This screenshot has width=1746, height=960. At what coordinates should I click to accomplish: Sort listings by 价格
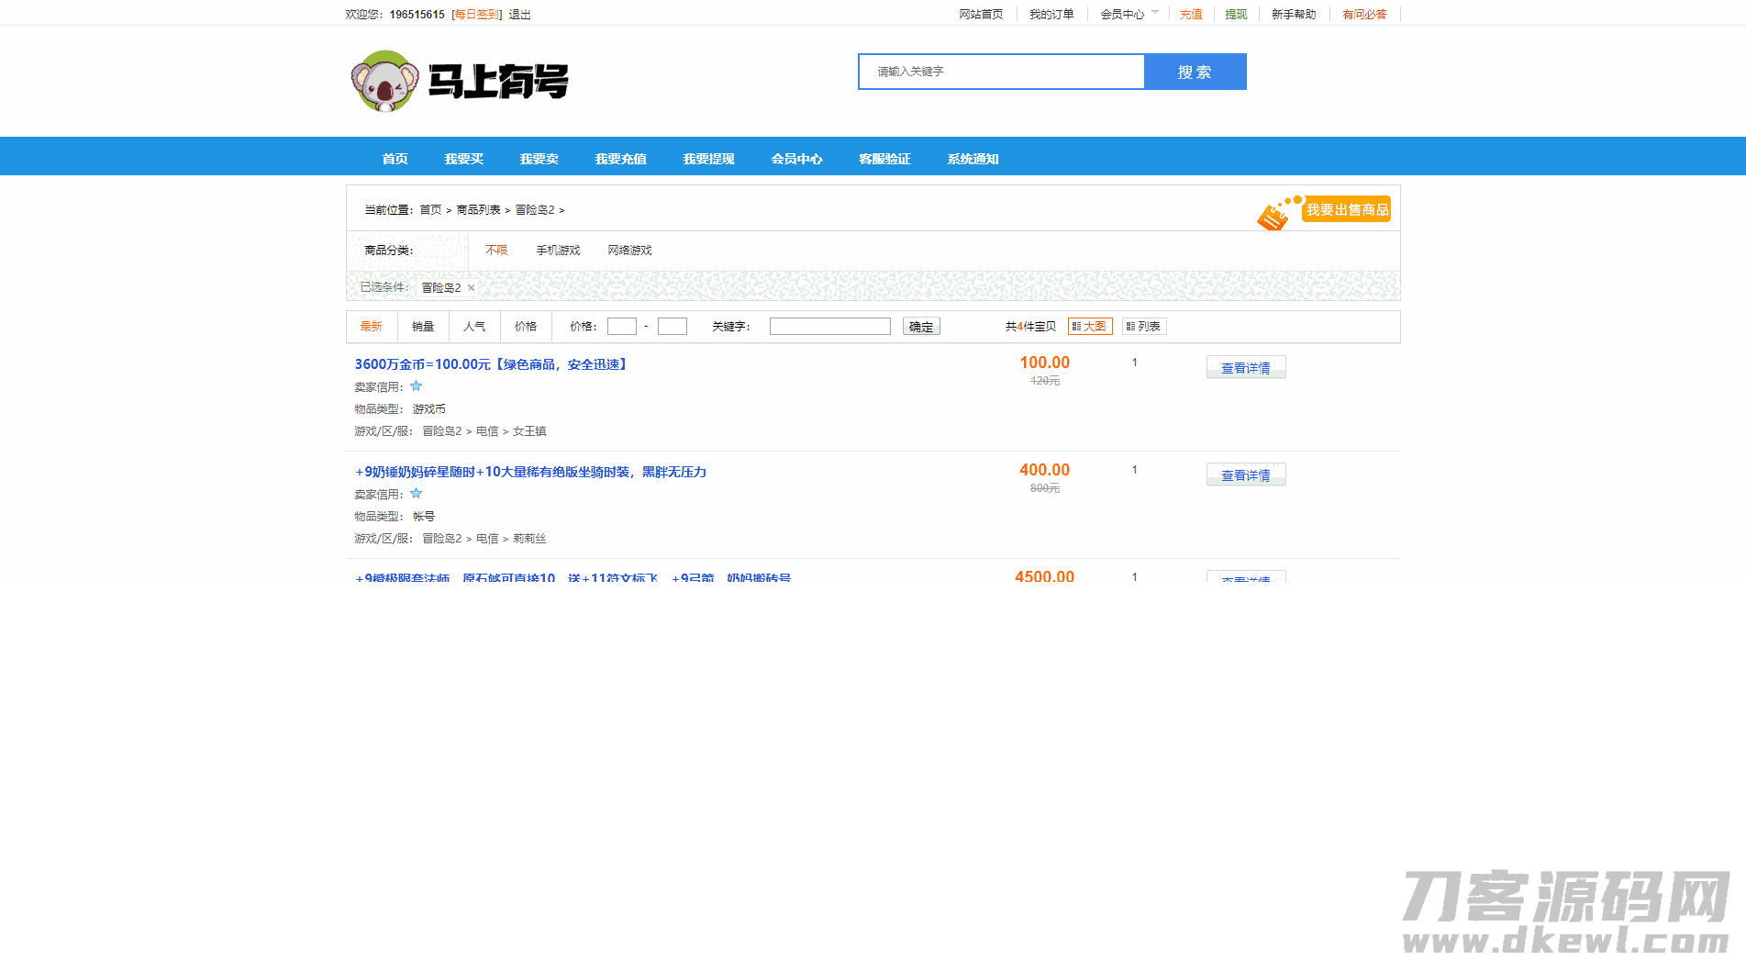(x=525, y=326)
